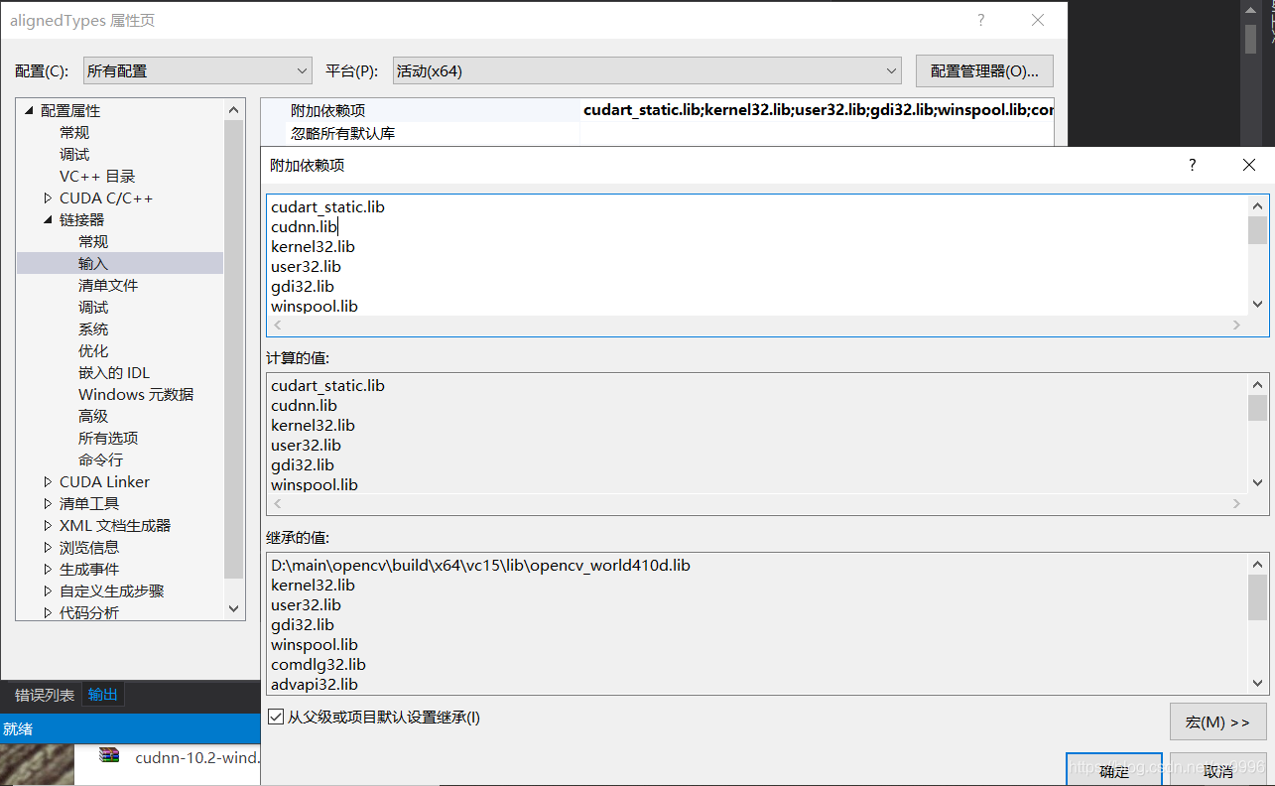Expand the CUDA Linker node

pos(48,481)
